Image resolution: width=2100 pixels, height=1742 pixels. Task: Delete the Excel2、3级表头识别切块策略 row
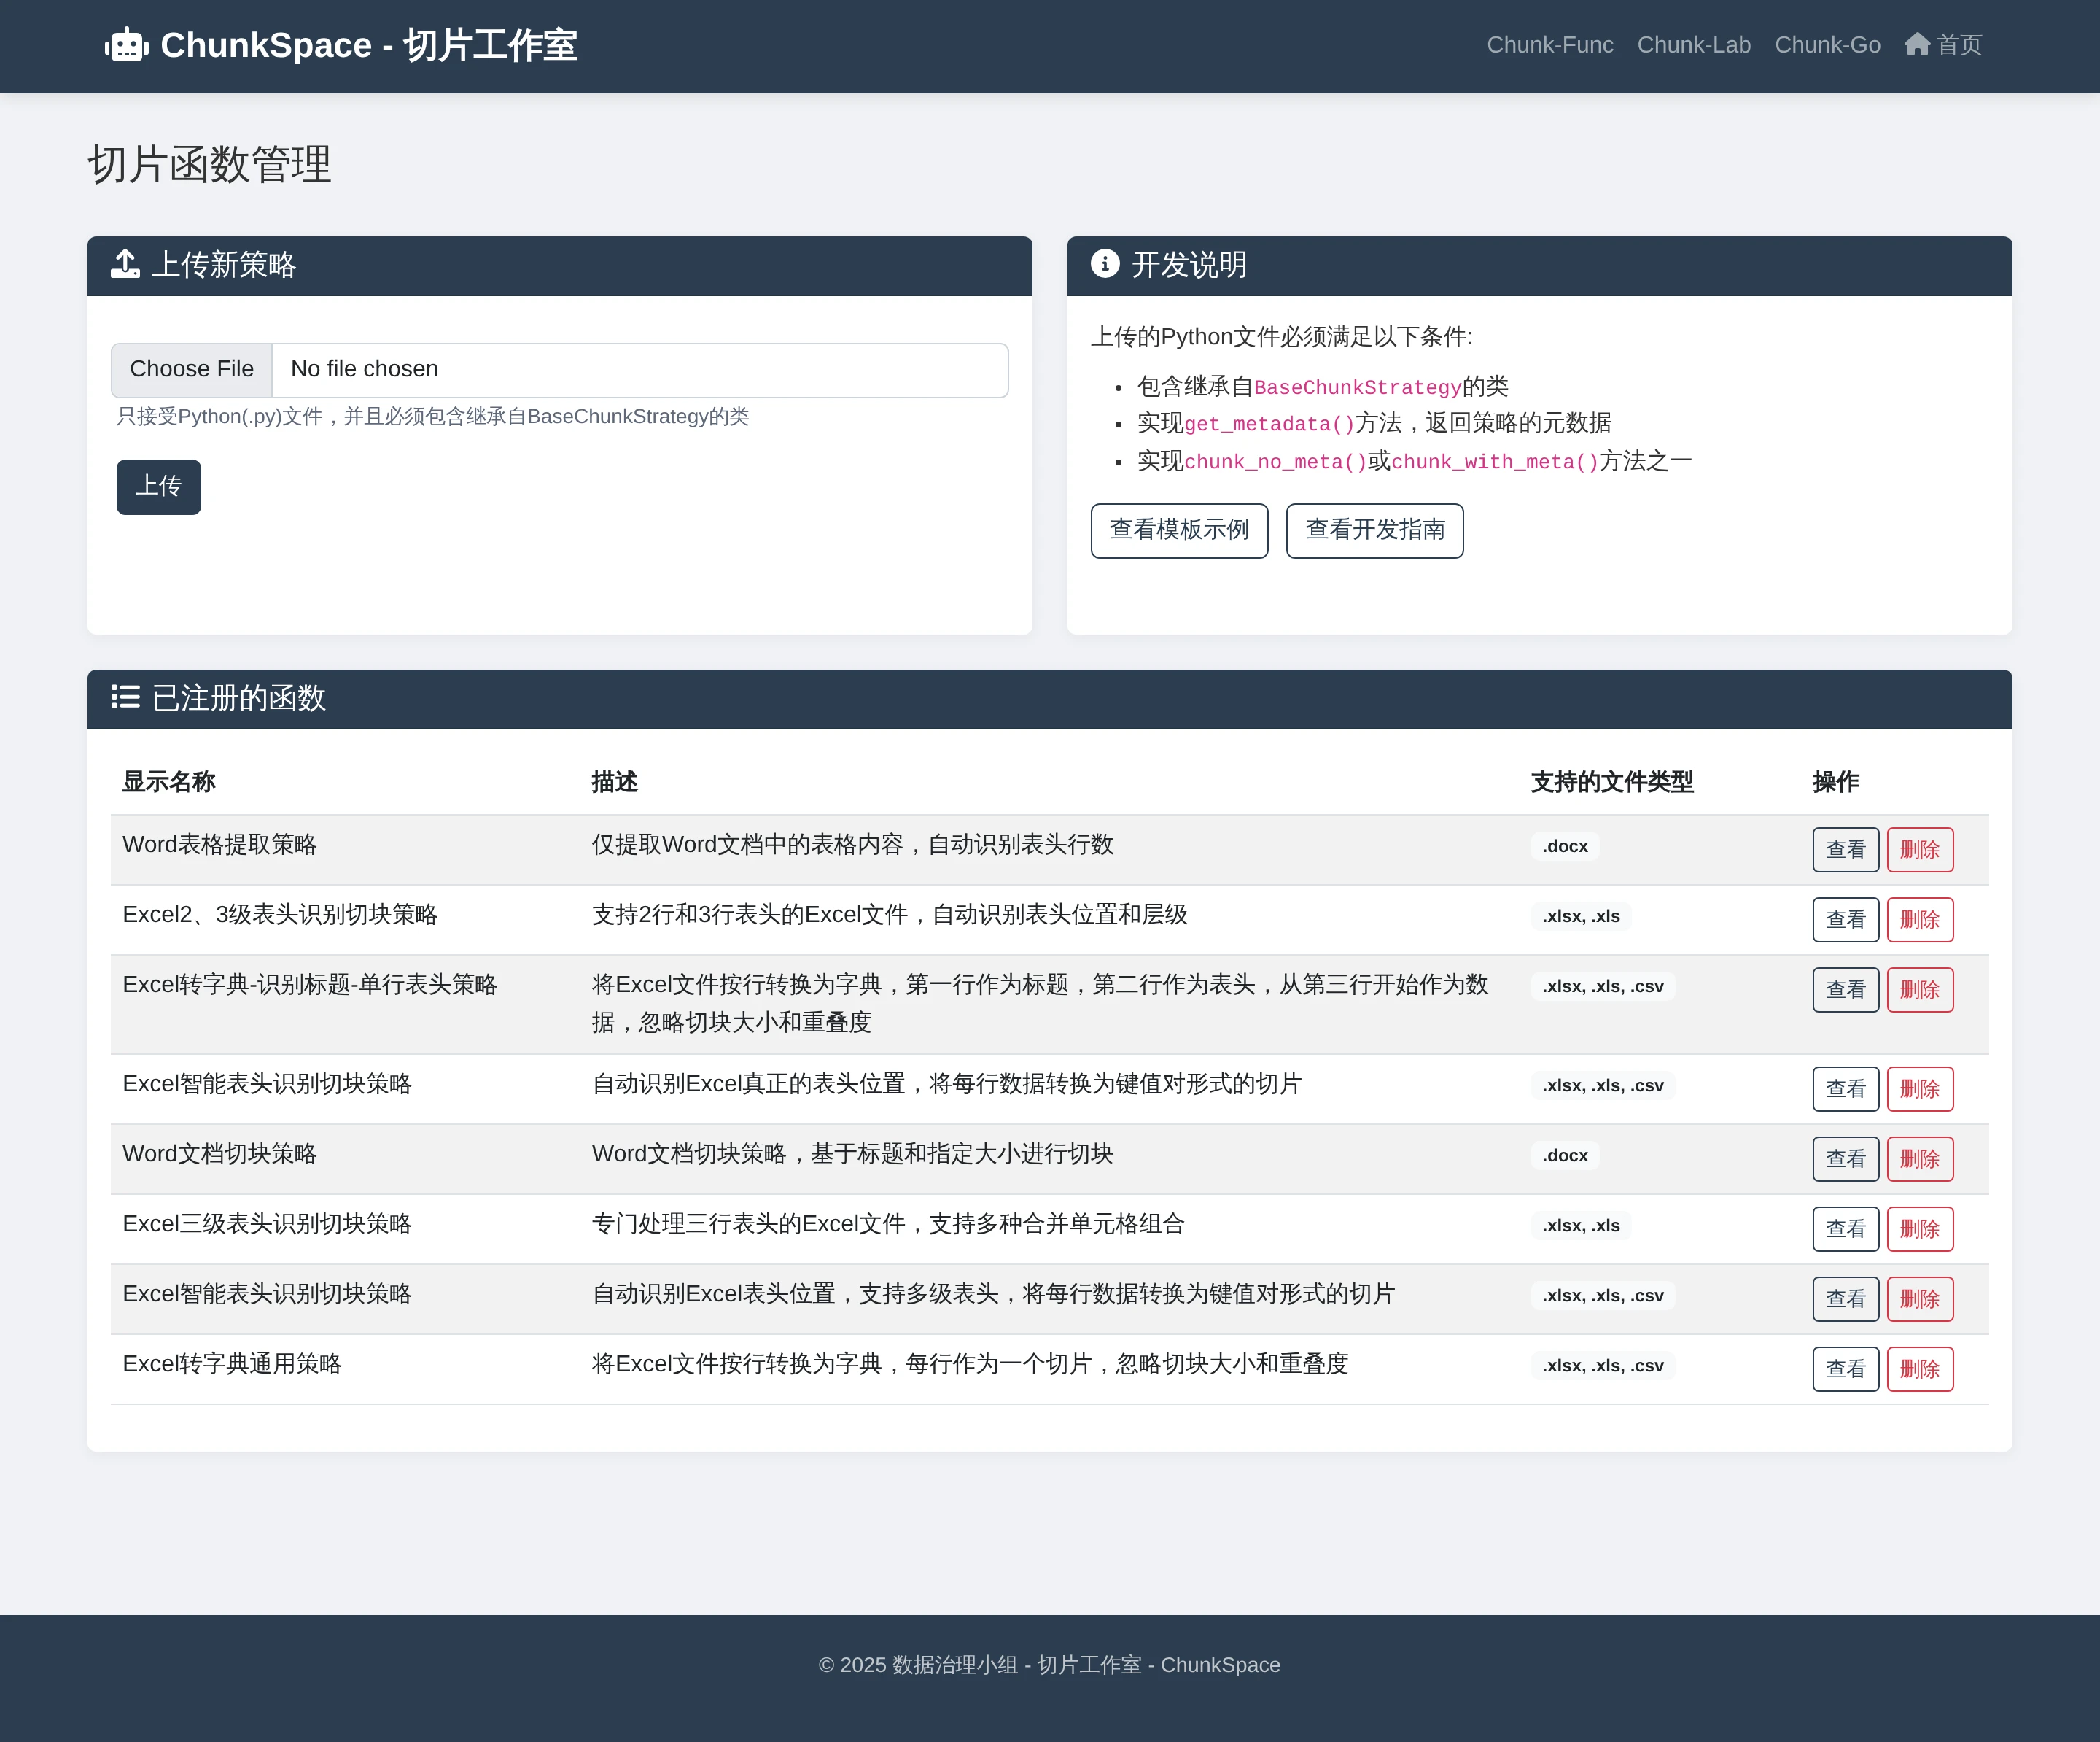(x=1919, y=920)
